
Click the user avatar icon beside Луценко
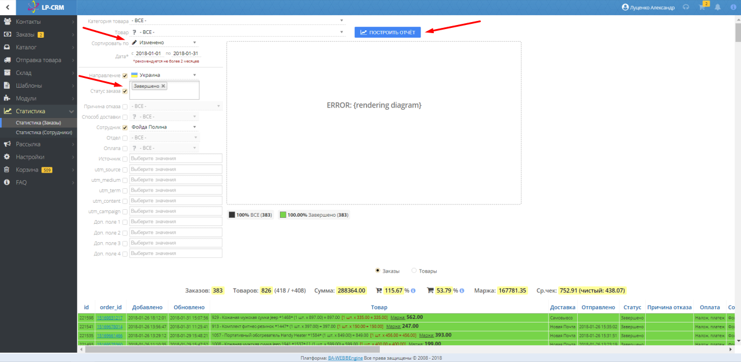coord(625,8)
